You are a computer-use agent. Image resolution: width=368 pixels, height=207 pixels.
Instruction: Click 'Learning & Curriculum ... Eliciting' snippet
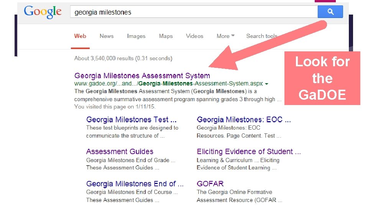pos(238,160)
